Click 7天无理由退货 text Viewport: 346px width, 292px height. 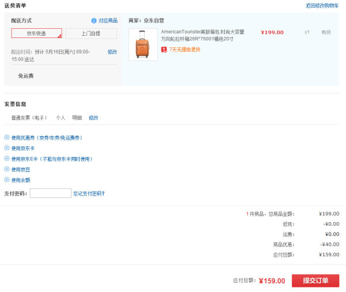[x=185, y=50]
